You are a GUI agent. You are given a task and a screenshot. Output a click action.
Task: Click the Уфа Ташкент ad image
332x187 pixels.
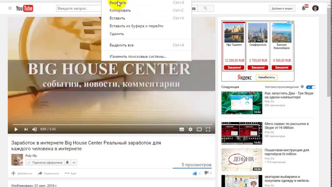[234, 33]
